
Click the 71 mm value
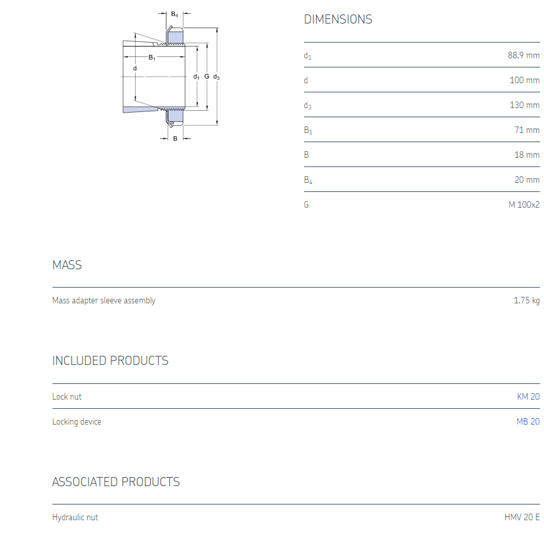(x=527, y=130)
